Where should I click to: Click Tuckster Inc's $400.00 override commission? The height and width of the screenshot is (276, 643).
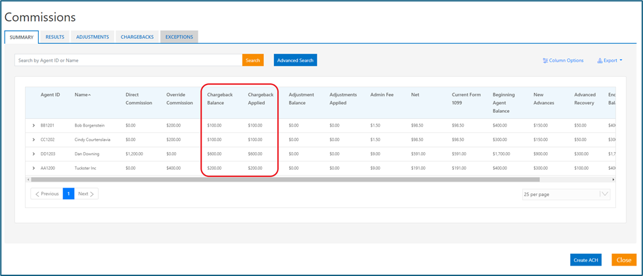[x=173, y=168]
